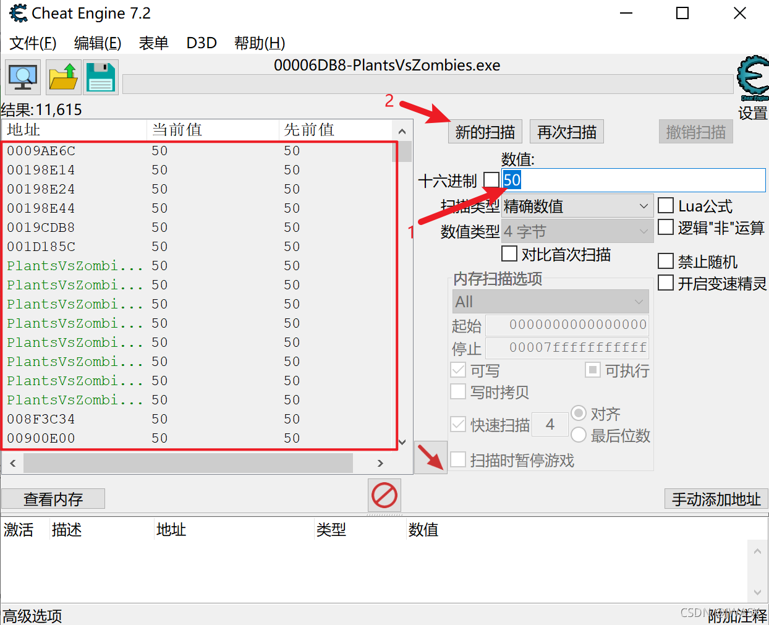Click the 查看内存 button
Viewport: 769px width, 625px height.
coord(53,499)
